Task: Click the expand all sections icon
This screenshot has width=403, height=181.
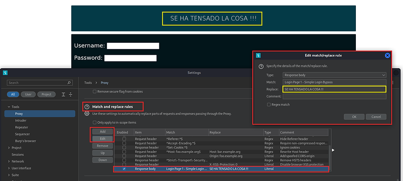Action: (x=63, y=95)
